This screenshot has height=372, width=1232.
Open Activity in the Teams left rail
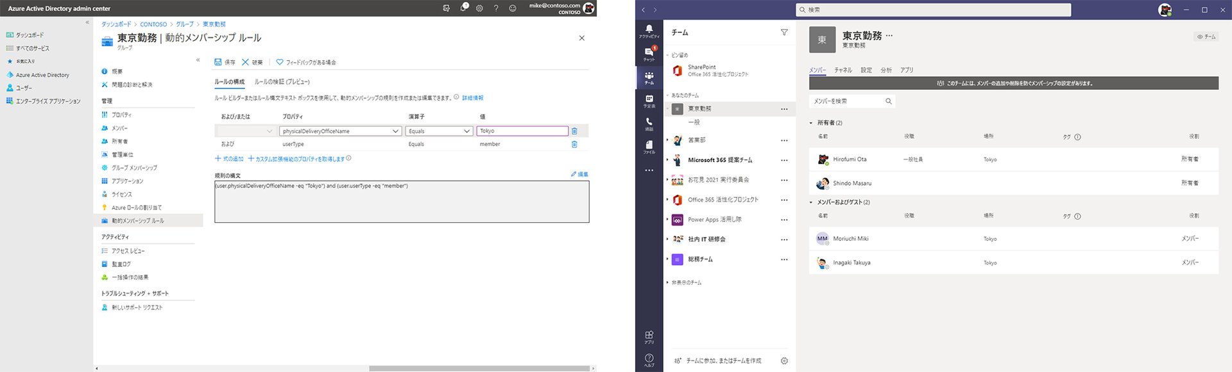(x=649, y=31)
